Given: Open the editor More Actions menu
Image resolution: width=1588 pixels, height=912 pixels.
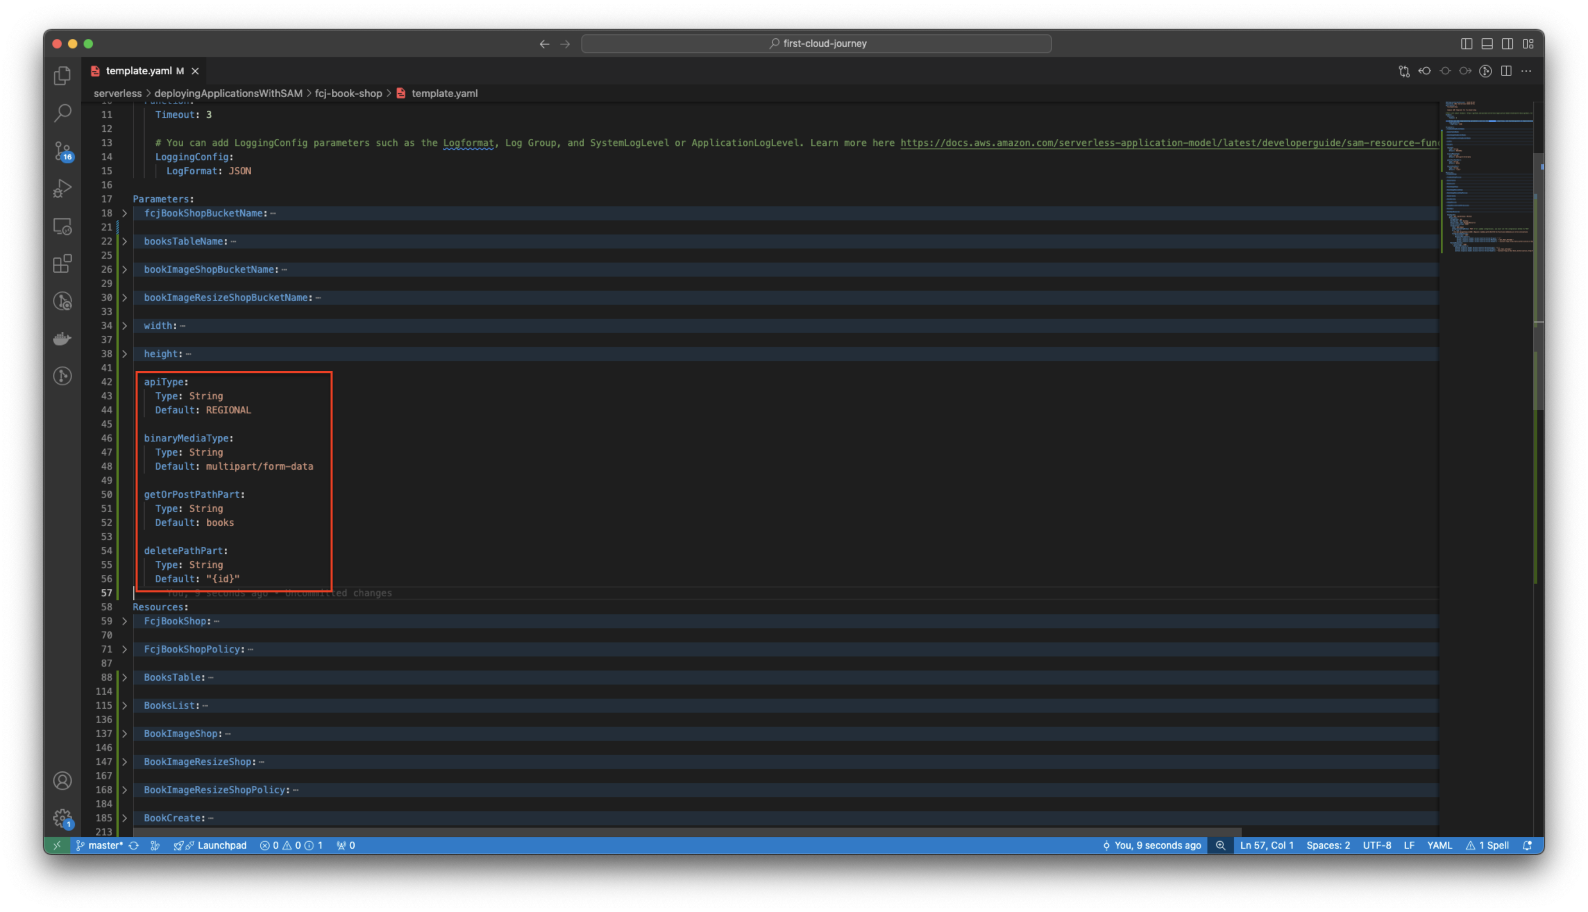Looking at the screenshot, I should (x=1527, y=72).
